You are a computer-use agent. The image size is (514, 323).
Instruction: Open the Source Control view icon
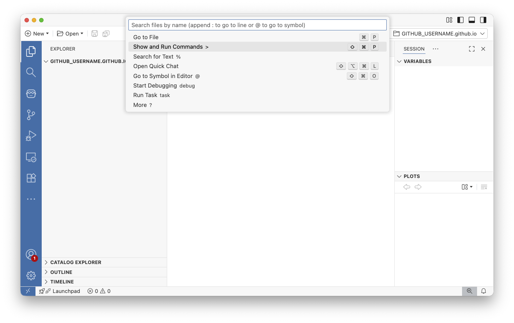(31, 115)
